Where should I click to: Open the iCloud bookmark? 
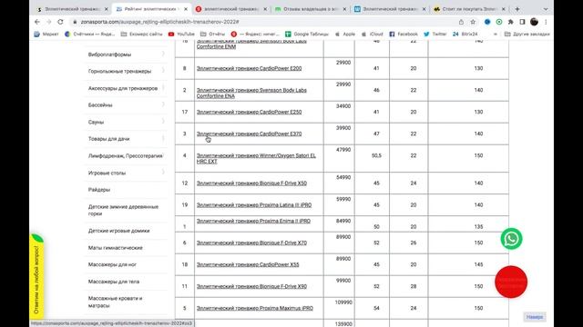click(x=372, y=35)
